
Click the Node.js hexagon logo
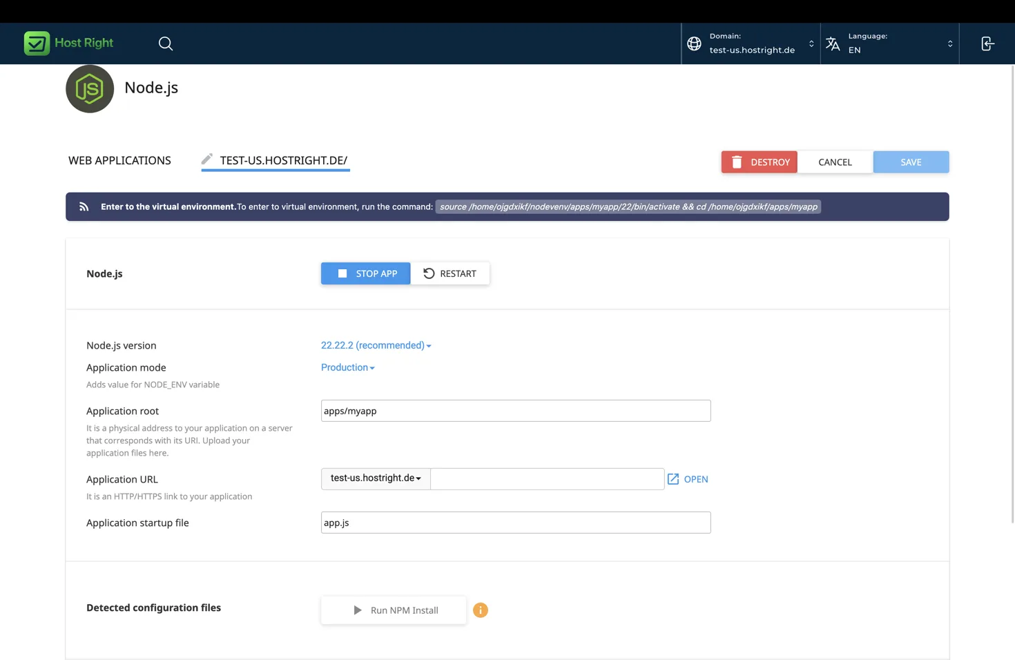coord(90,88)
